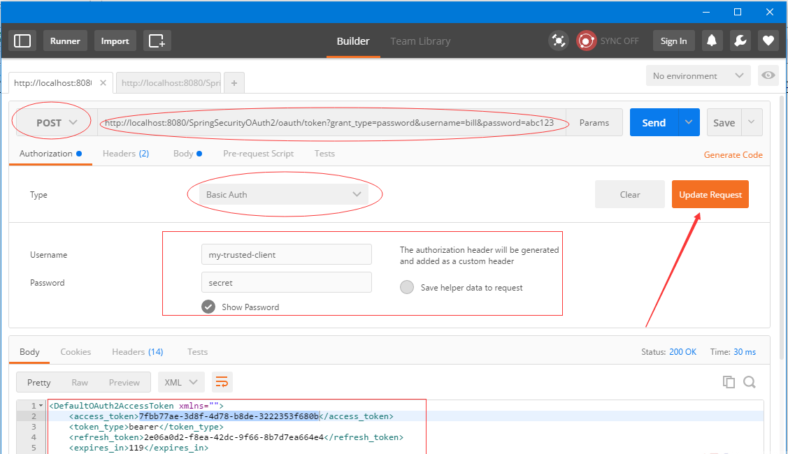This screenshot has height=454, width=788.
Task: Open a new window with the plus-window icon
Action: (157, 41)
